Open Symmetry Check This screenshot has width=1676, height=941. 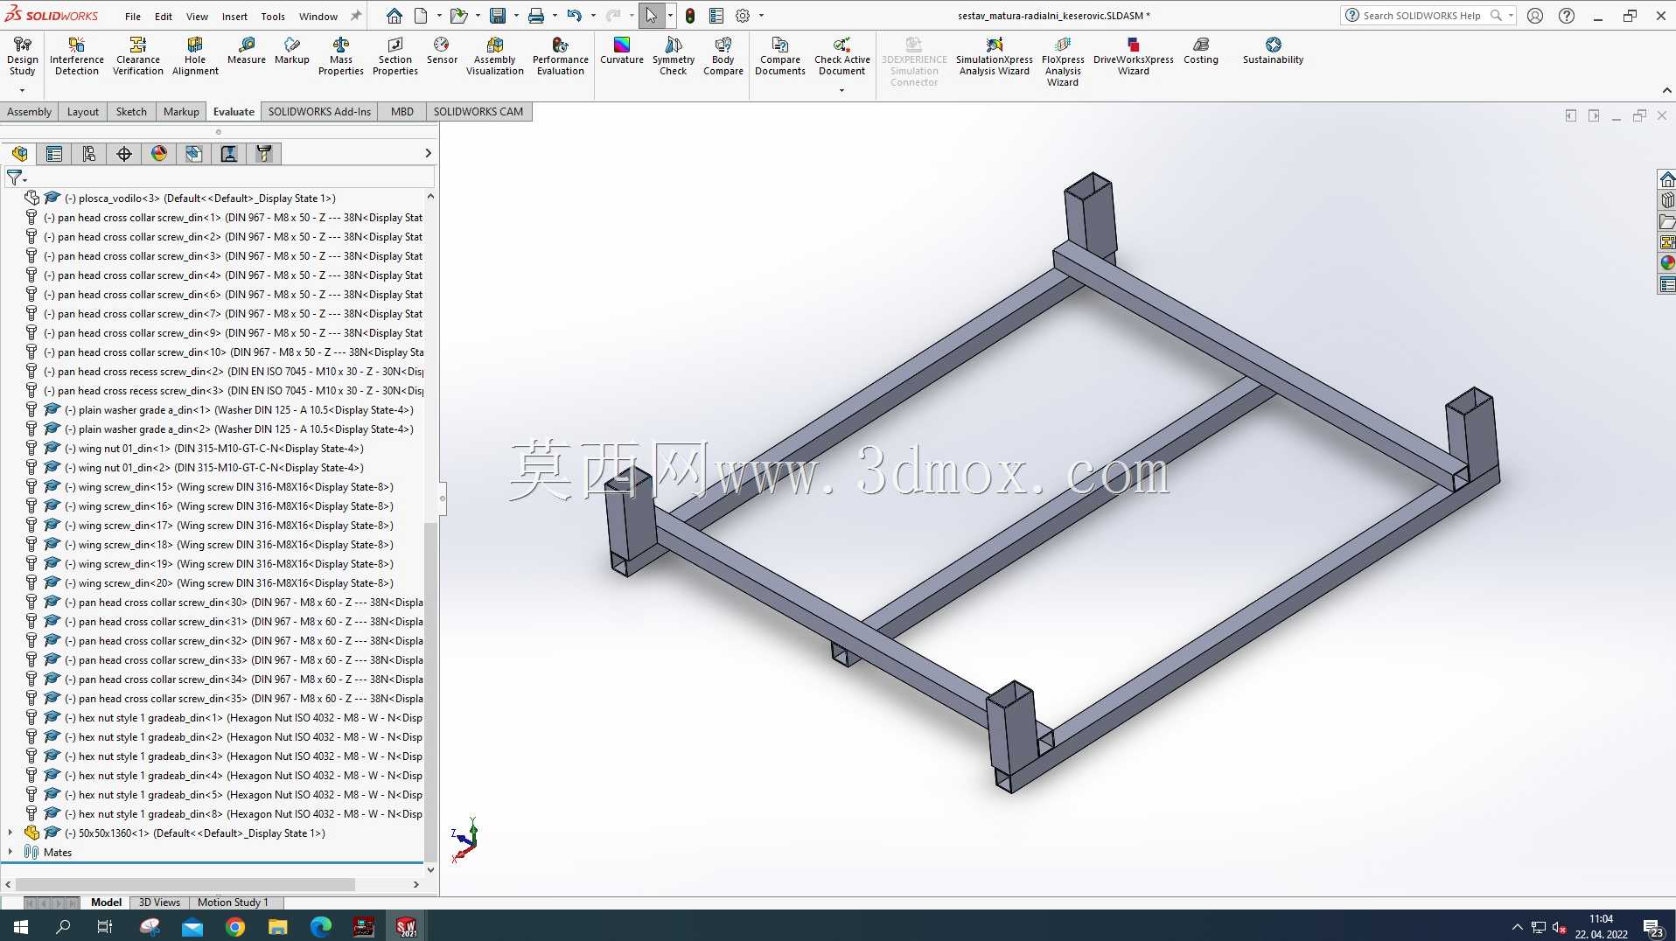(x=674, y=56)
